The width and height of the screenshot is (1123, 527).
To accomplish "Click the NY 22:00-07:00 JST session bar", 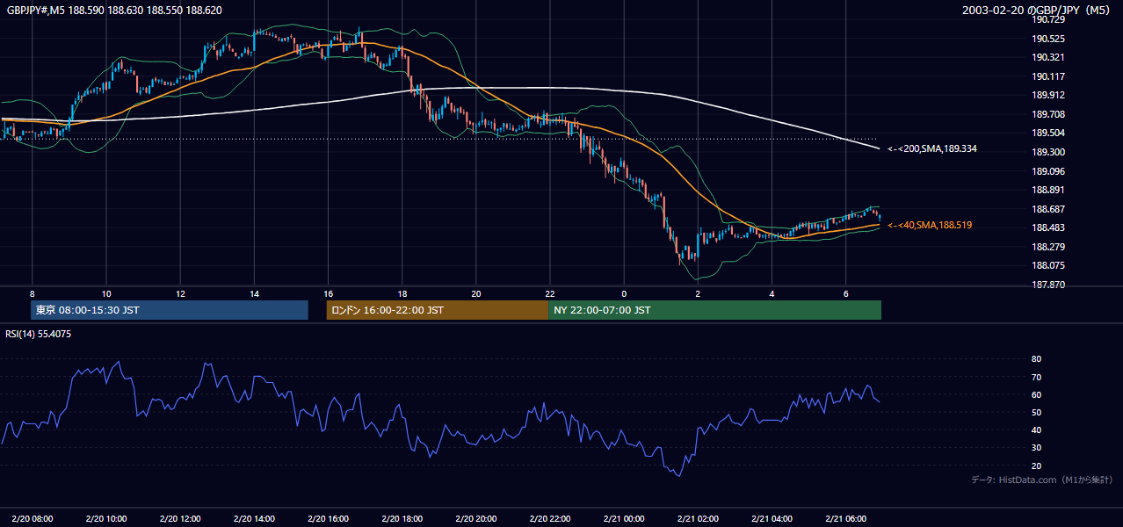I will [x=714, y=310].
